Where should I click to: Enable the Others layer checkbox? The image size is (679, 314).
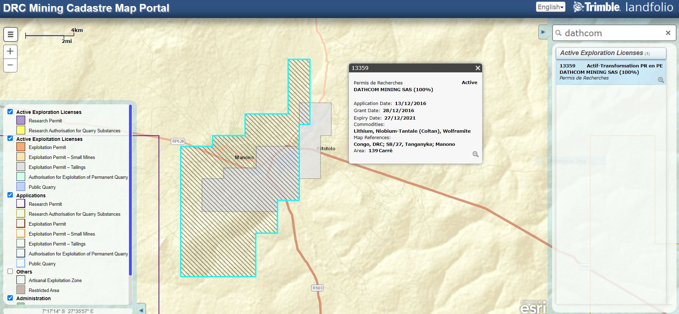tap(10, 271)
